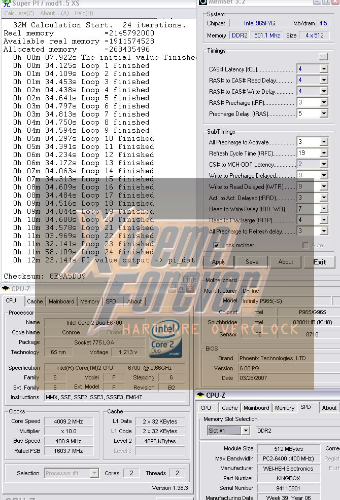Image resolution: width=340 pixels, height=500 pixels.
Task: Click the Rated FSB value 1603.7 MHz
Action: tap(69, 451)
